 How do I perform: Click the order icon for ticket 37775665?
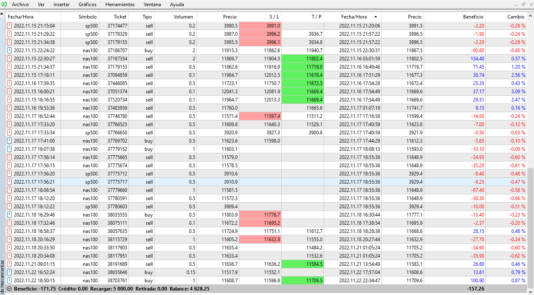point(9,157)
